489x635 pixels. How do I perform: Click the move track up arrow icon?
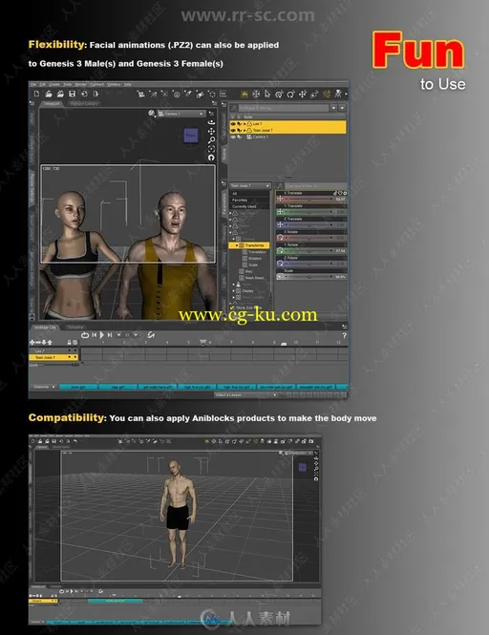[50, 343]
